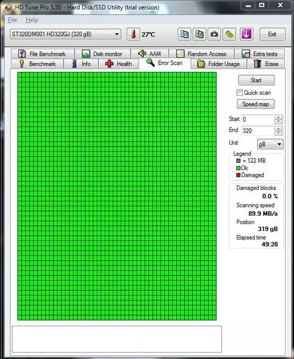Increase the End value with up arrow
Viewport: 294px width, 359px height.
click(x=278, y=129)
